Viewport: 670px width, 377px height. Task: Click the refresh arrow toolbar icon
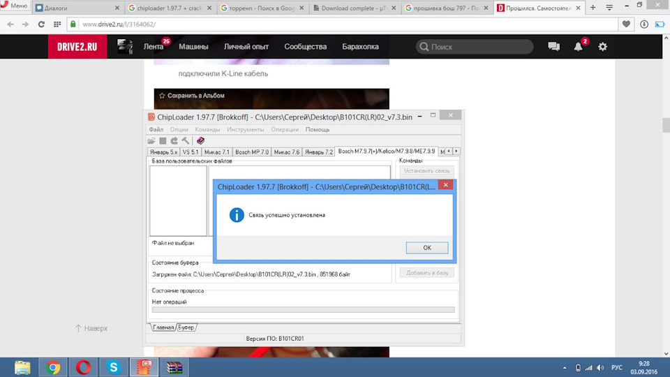[174, 140]
